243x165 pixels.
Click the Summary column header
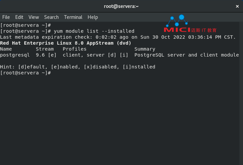[x=145, y=49]
